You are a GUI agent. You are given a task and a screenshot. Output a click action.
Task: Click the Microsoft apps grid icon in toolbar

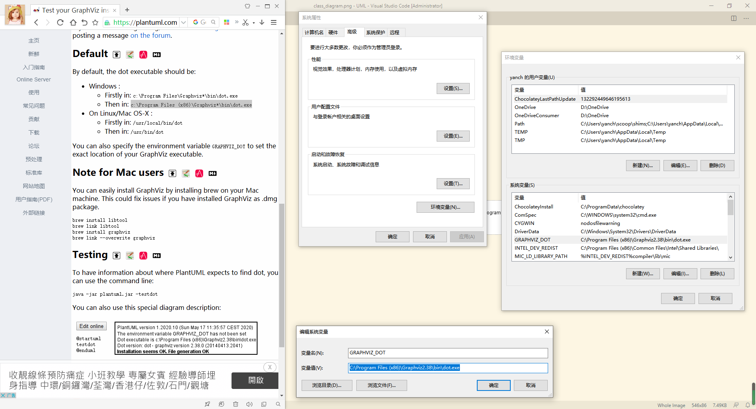[x=227, y=22]
